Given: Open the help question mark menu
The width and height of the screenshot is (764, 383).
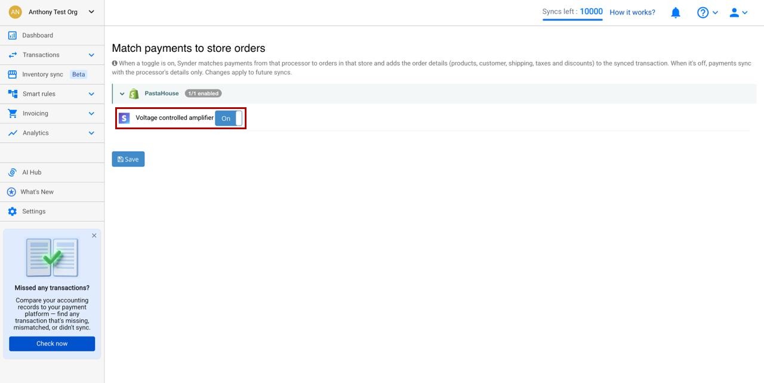Looking at the screenshot, I should pyautogui.click(x=703, y=13).
